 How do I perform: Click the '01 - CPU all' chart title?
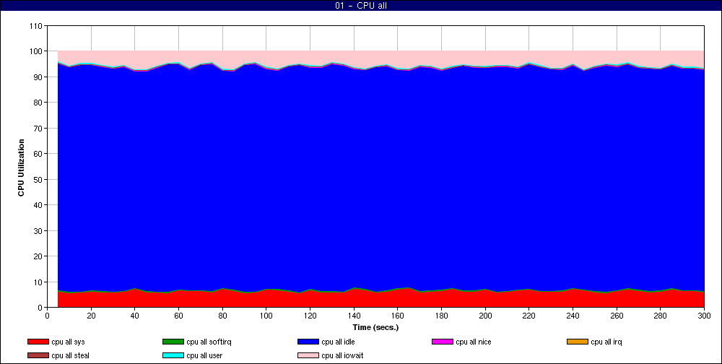tap(361, 6)
